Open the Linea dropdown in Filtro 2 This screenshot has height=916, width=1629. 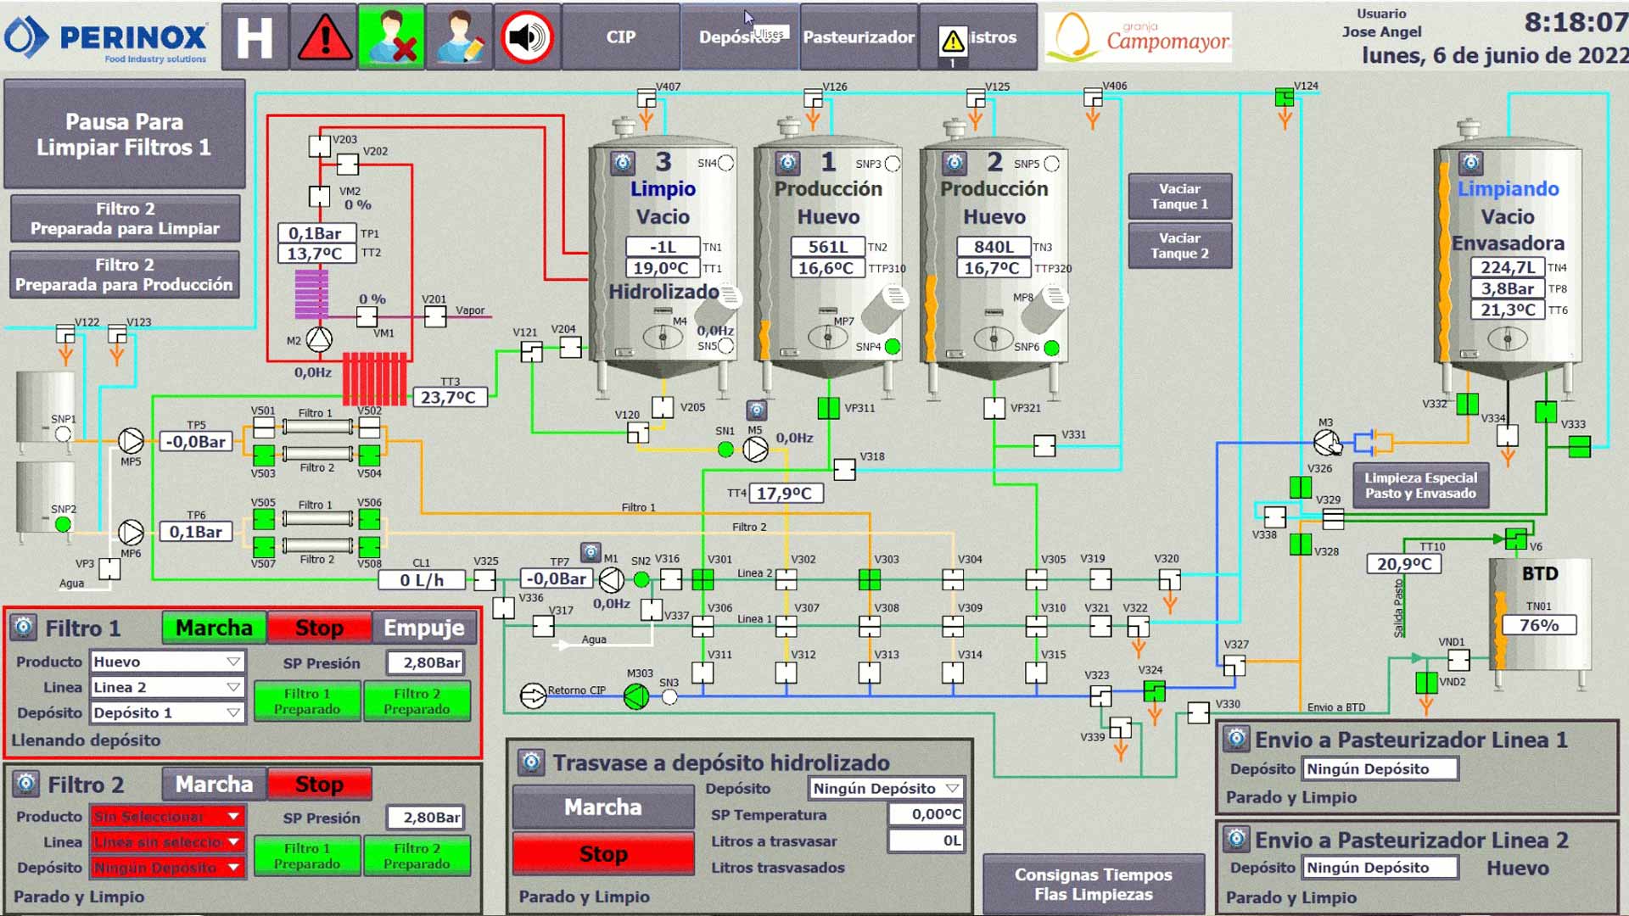click(x=166, y=841)
